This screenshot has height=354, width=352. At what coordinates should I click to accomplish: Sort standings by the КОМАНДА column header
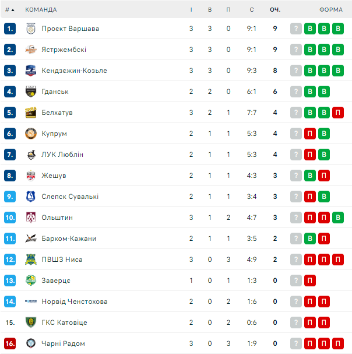click(x=41, y=9)
